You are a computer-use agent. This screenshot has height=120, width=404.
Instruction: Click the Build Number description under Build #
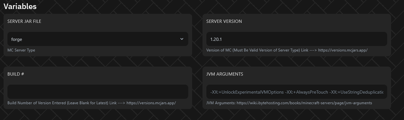[x=91, y=103]
